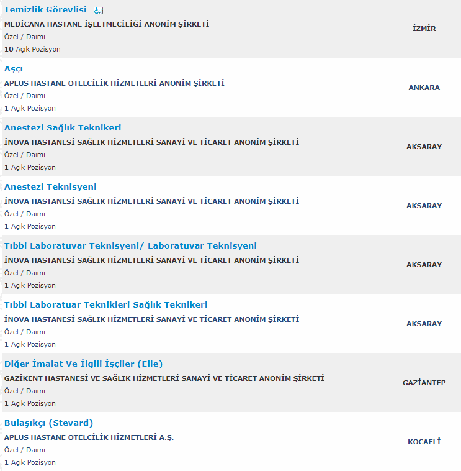Image resolution: width=461 pixels, height=471 pixels.
Task: Open Tıbbi Laboratuar Teknikleri Sağlık Teknikeri posting
Action: coord(105,305)
